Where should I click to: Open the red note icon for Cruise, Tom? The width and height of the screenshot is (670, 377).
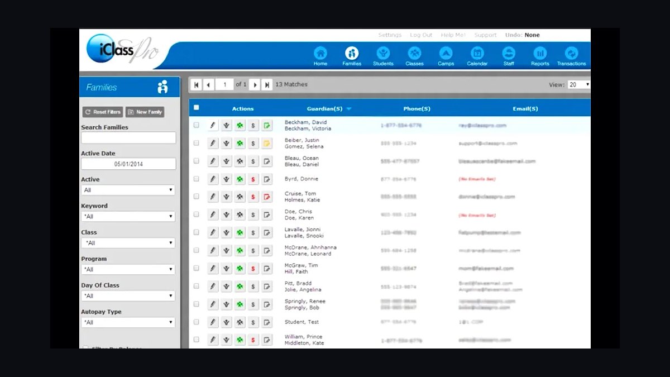(267, 197)
